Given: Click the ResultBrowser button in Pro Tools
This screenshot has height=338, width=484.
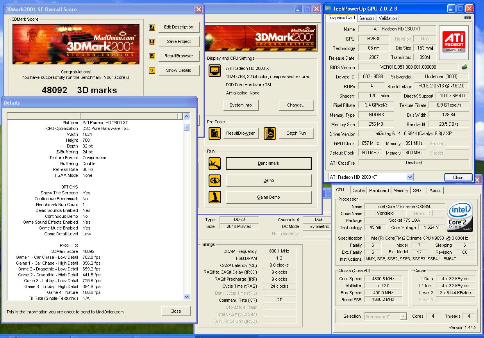Looking at the screenshot, I should (x=240, y=133).
